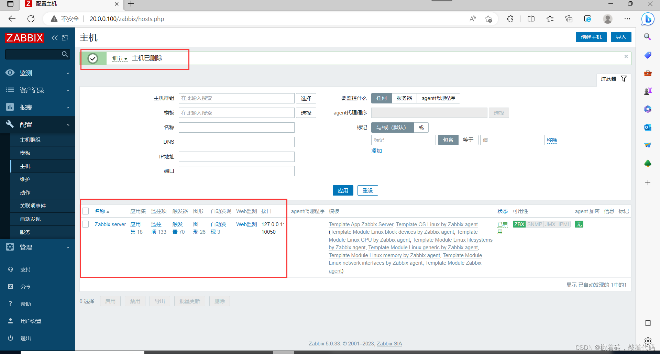Screen dimensions: 660x354
Task: Click the browser back arrow
Action: pos(12,19)
